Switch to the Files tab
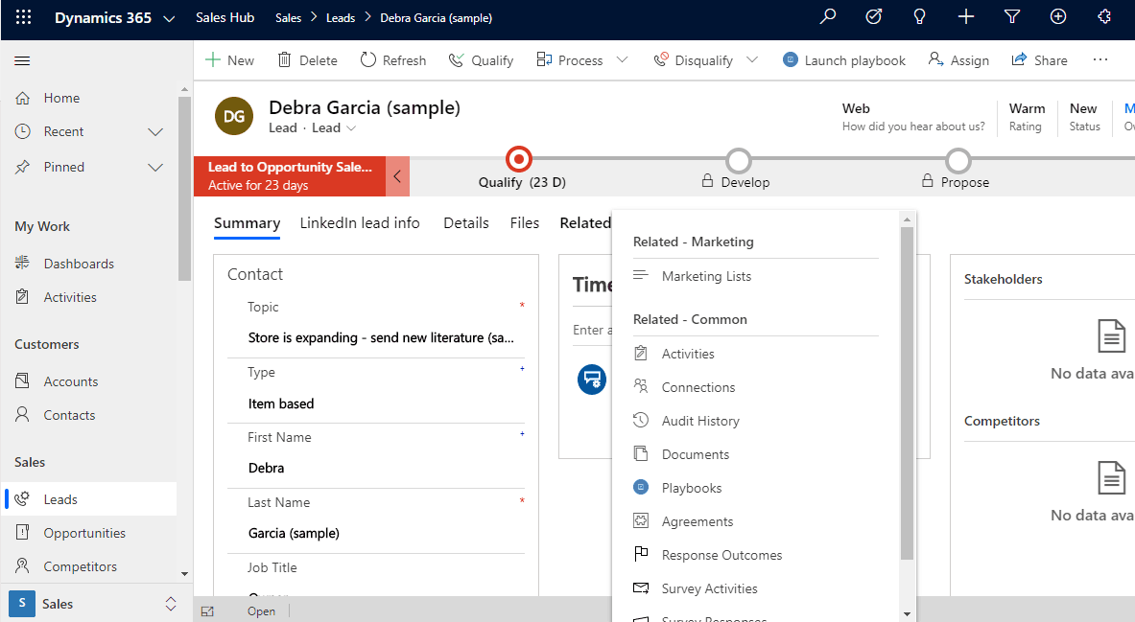 tap(524, 223)
